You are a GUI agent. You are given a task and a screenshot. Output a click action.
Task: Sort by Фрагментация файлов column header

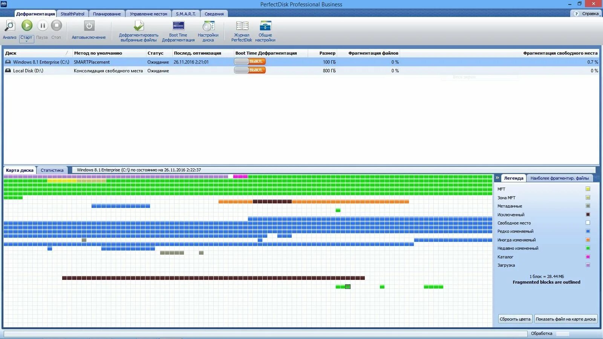click(x=368, y=53)
